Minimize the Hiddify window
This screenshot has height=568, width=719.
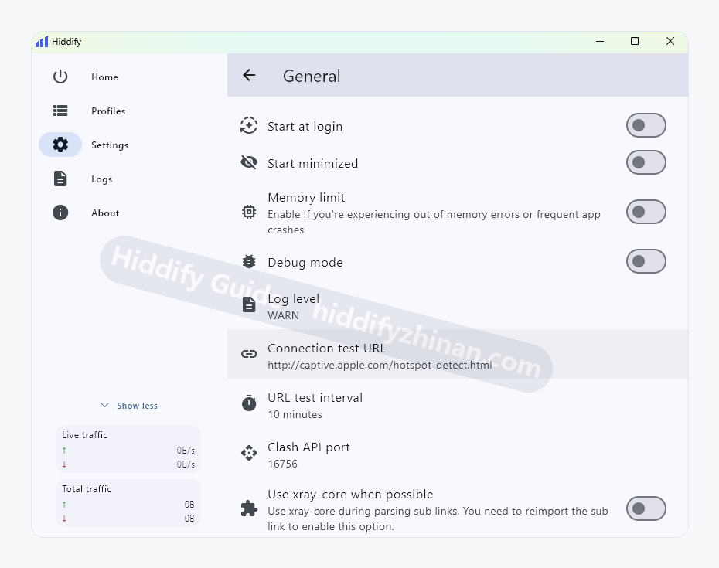pos(600,41)
